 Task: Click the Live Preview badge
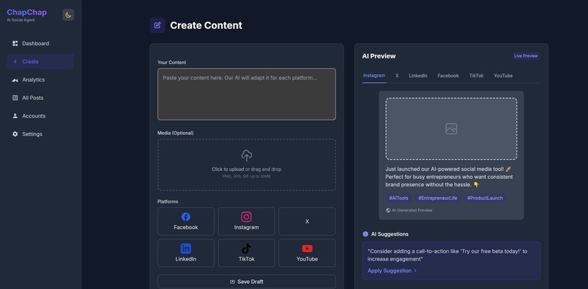526,56
